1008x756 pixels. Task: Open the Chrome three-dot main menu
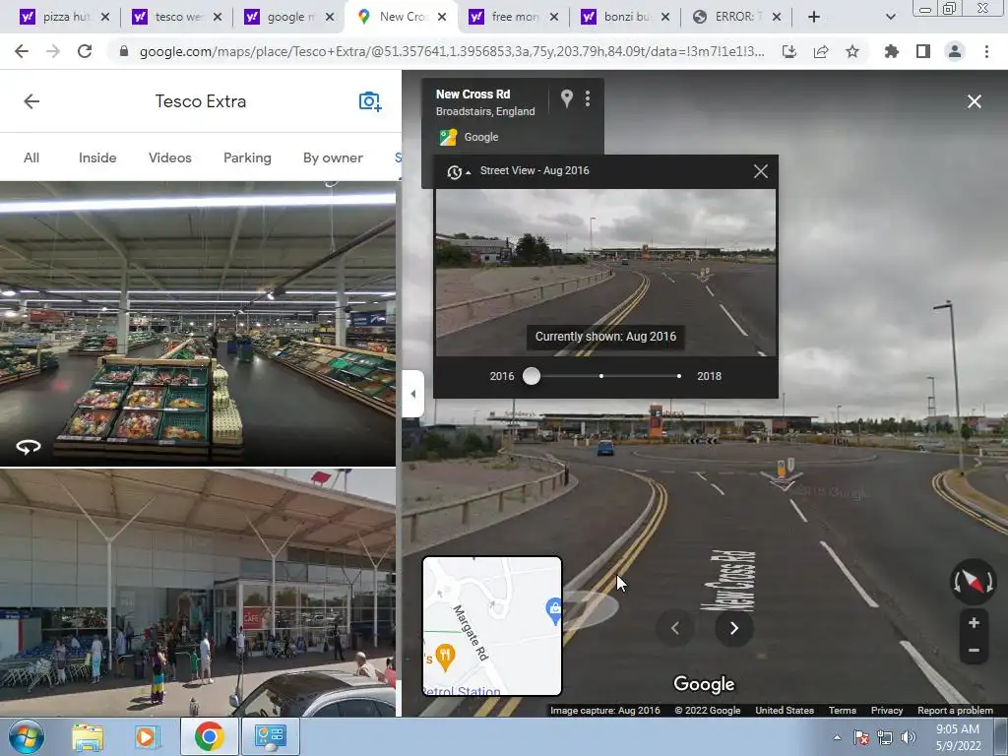[x=986, y=51]
